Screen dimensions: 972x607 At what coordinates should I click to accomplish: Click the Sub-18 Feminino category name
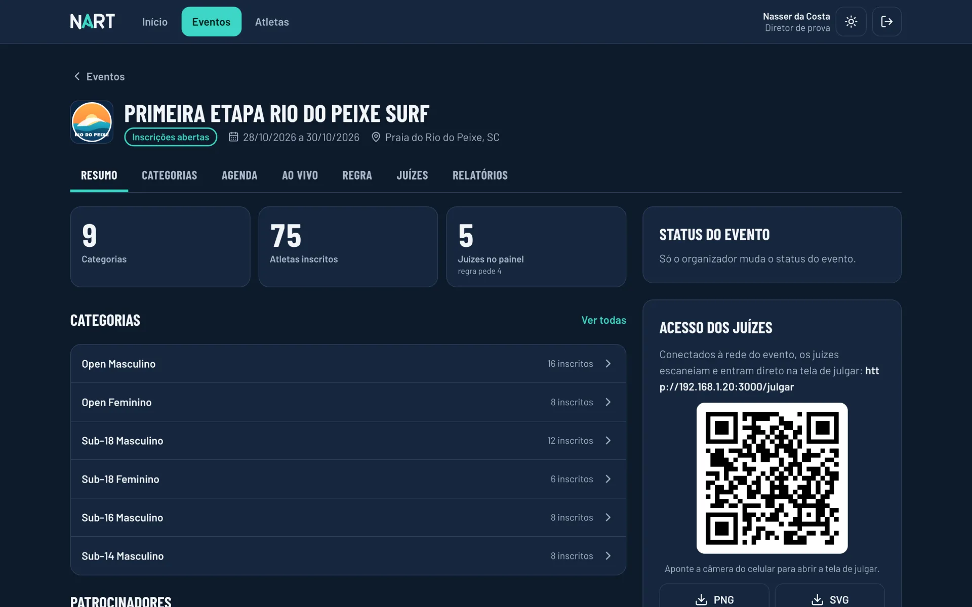120,479
